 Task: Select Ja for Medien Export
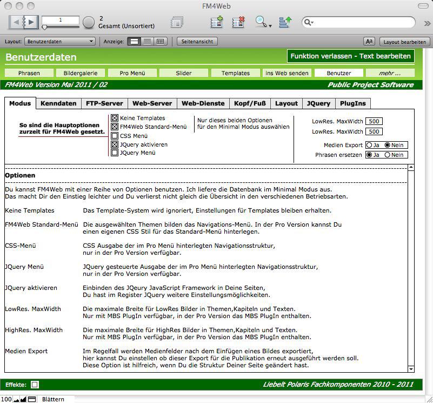click(369, 145)
